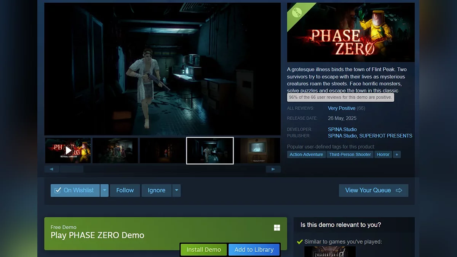The image size is (457, 257).
Task: Open the Resident Evil similar game image
Action: coord(330,252)
